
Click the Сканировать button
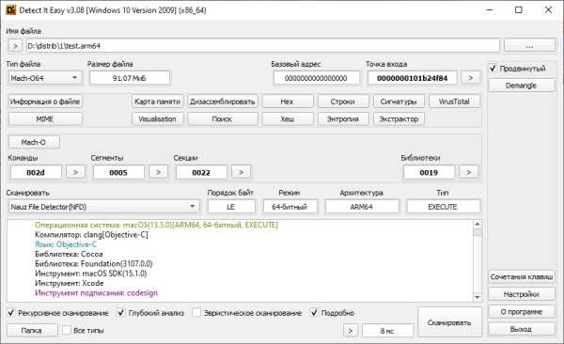(x=449, y=322)
